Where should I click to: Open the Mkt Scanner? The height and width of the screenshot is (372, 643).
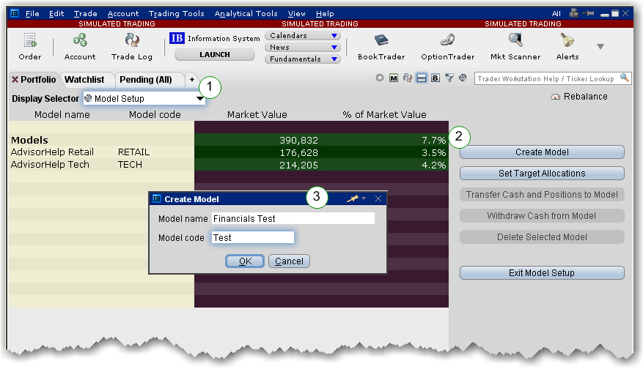click(x=515, y=42)
